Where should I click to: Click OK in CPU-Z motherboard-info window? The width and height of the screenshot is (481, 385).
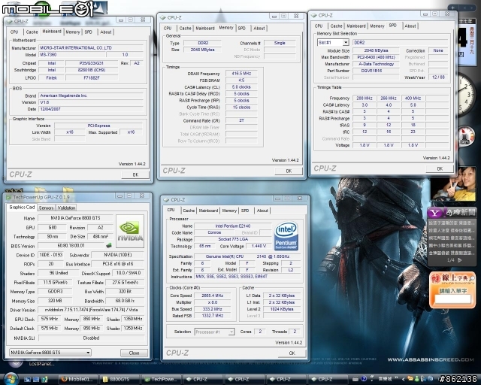[135, 174]
